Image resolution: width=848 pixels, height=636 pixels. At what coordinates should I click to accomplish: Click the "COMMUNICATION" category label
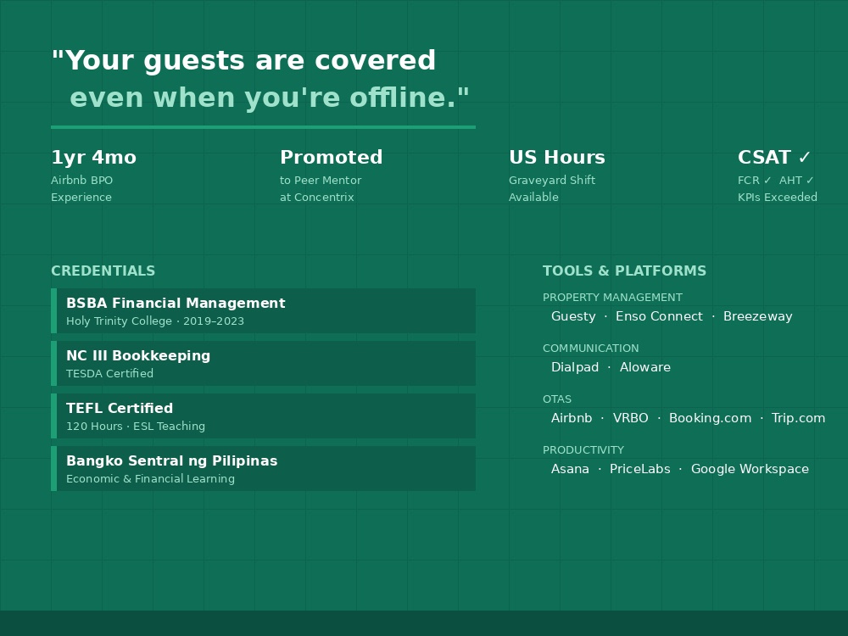tap(590, 349)
